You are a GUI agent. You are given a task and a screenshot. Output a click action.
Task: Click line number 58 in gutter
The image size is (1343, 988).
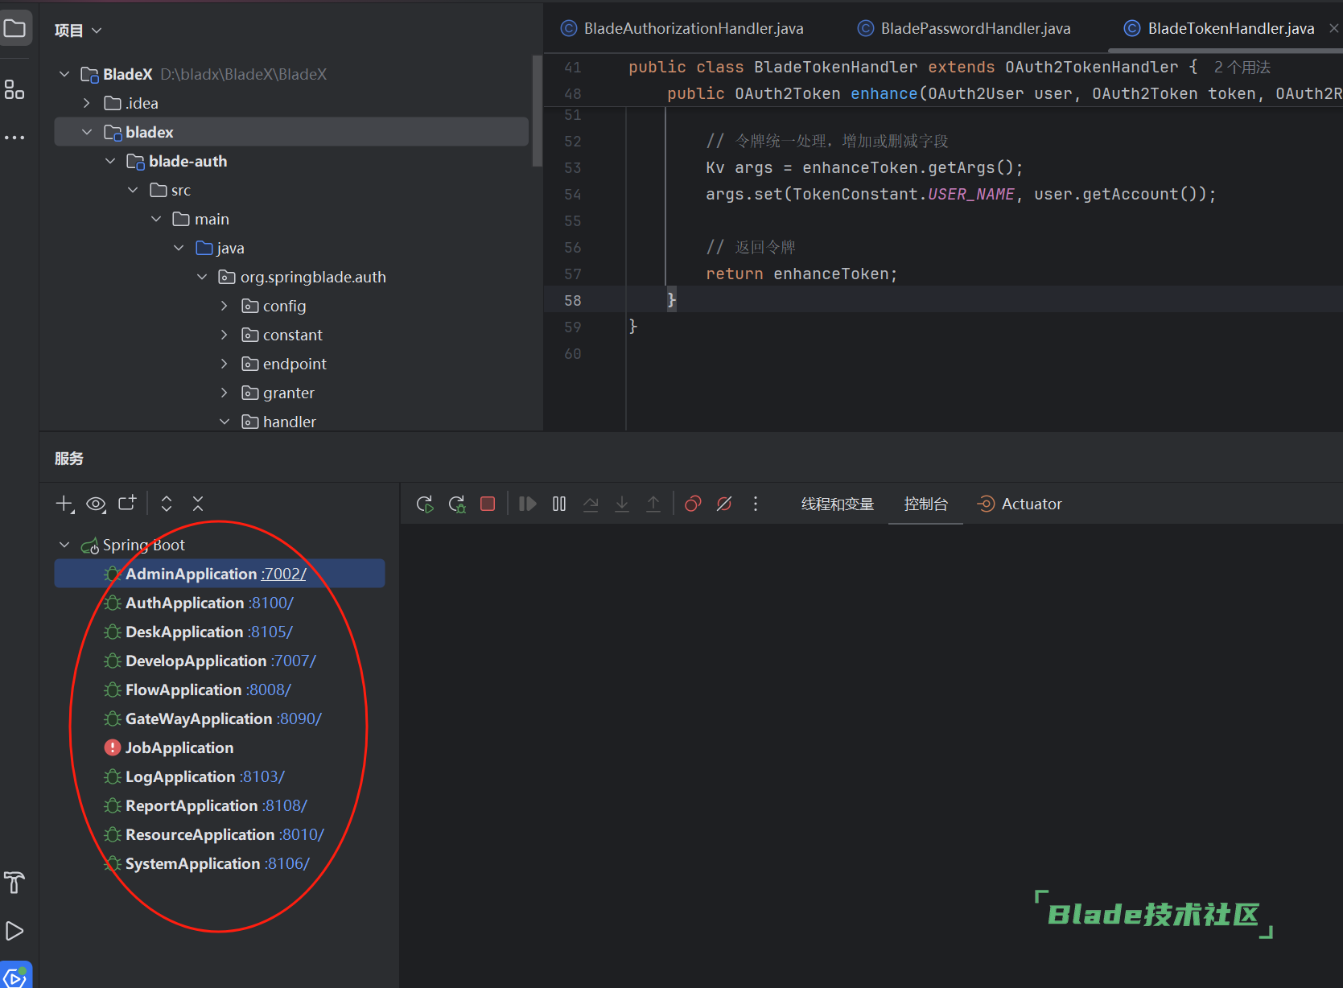click(x=572, y=300)
